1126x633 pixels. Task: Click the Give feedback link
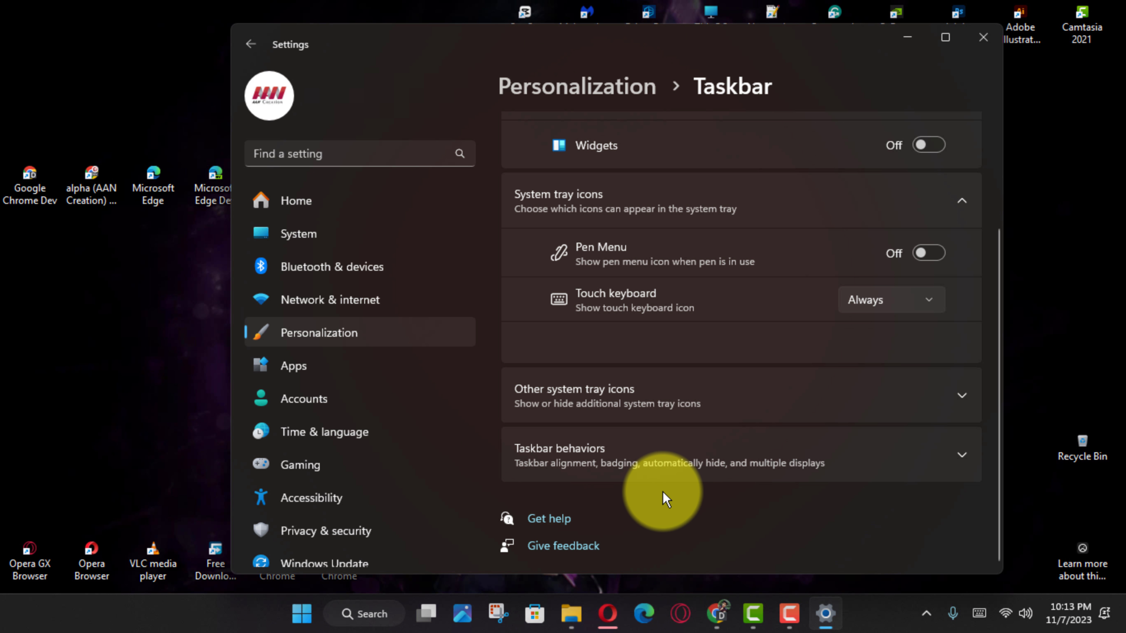[x=563, y=546]
